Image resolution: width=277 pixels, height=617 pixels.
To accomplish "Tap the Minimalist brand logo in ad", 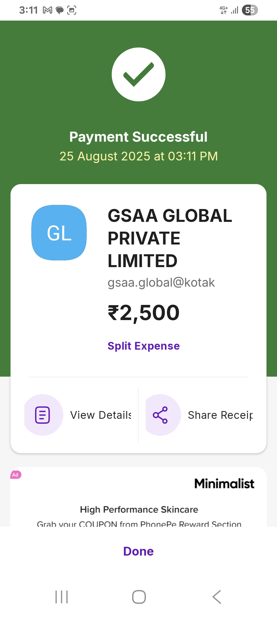I will 224,484.
